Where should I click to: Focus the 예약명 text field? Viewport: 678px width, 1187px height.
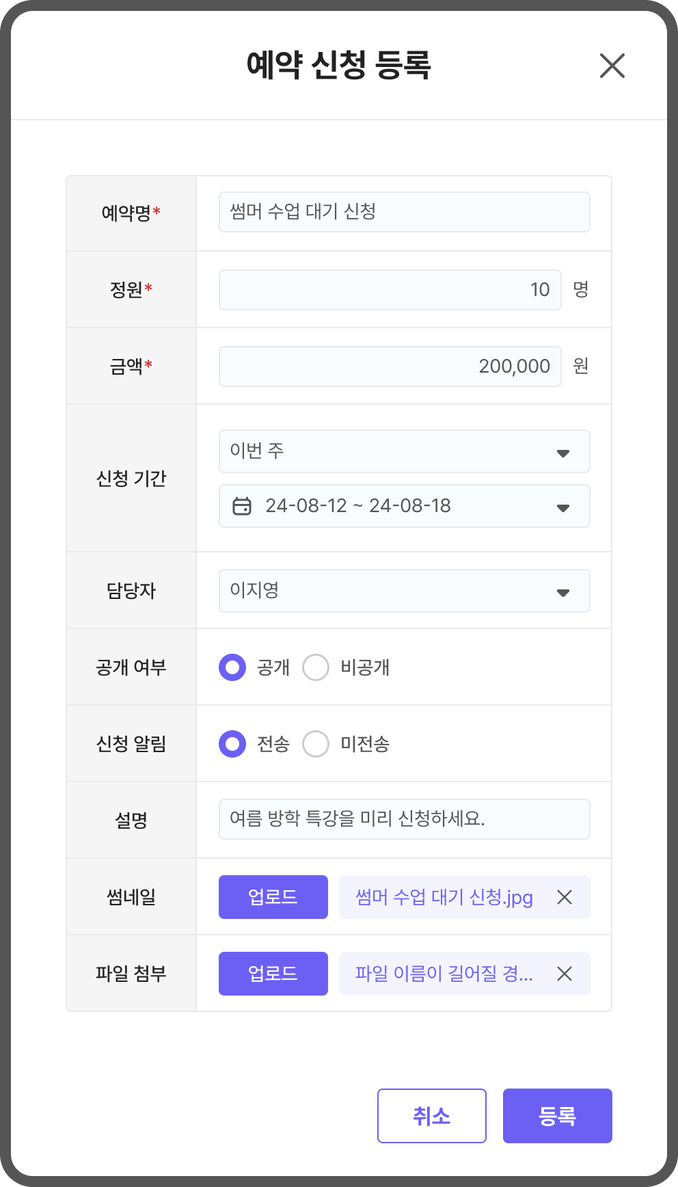pyautogui.click(x=404, y=212)
